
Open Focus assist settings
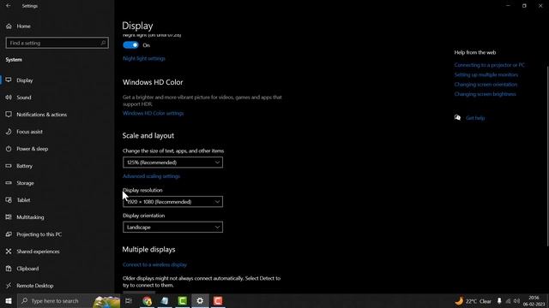[x=29, y=132]
